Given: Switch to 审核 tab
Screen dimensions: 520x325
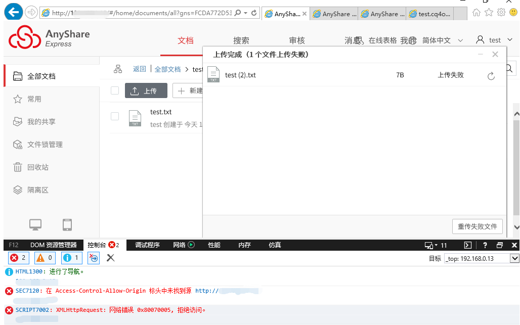Looking at the screenshot, I should tap(297, 40).
